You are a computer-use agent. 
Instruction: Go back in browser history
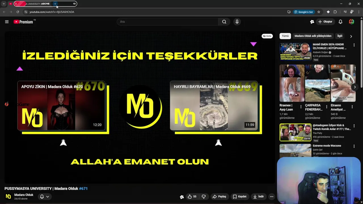(4, 12)
